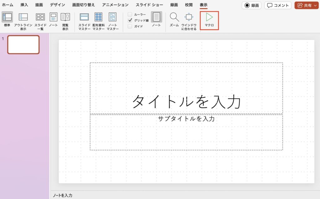320x199 pixels.
Task: Enable the ルーラー ruler checkbox
Action: pos(130,15)
